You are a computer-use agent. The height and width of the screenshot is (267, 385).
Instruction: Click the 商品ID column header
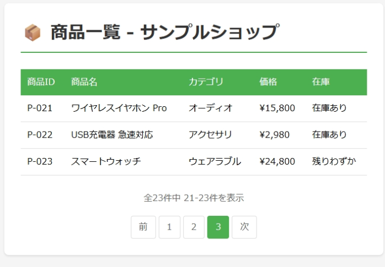coord(41,82)
